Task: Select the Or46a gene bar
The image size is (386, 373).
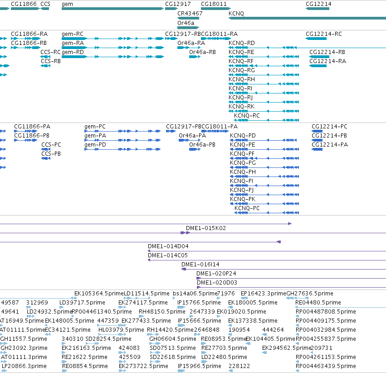Action: [188, 28]
